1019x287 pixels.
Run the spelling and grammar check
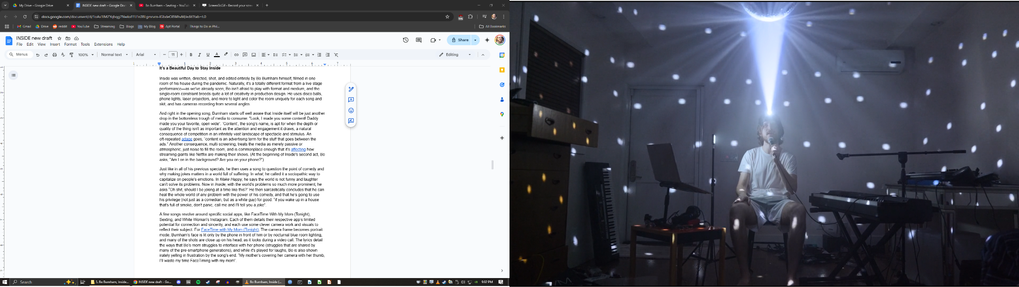point(63,55)
